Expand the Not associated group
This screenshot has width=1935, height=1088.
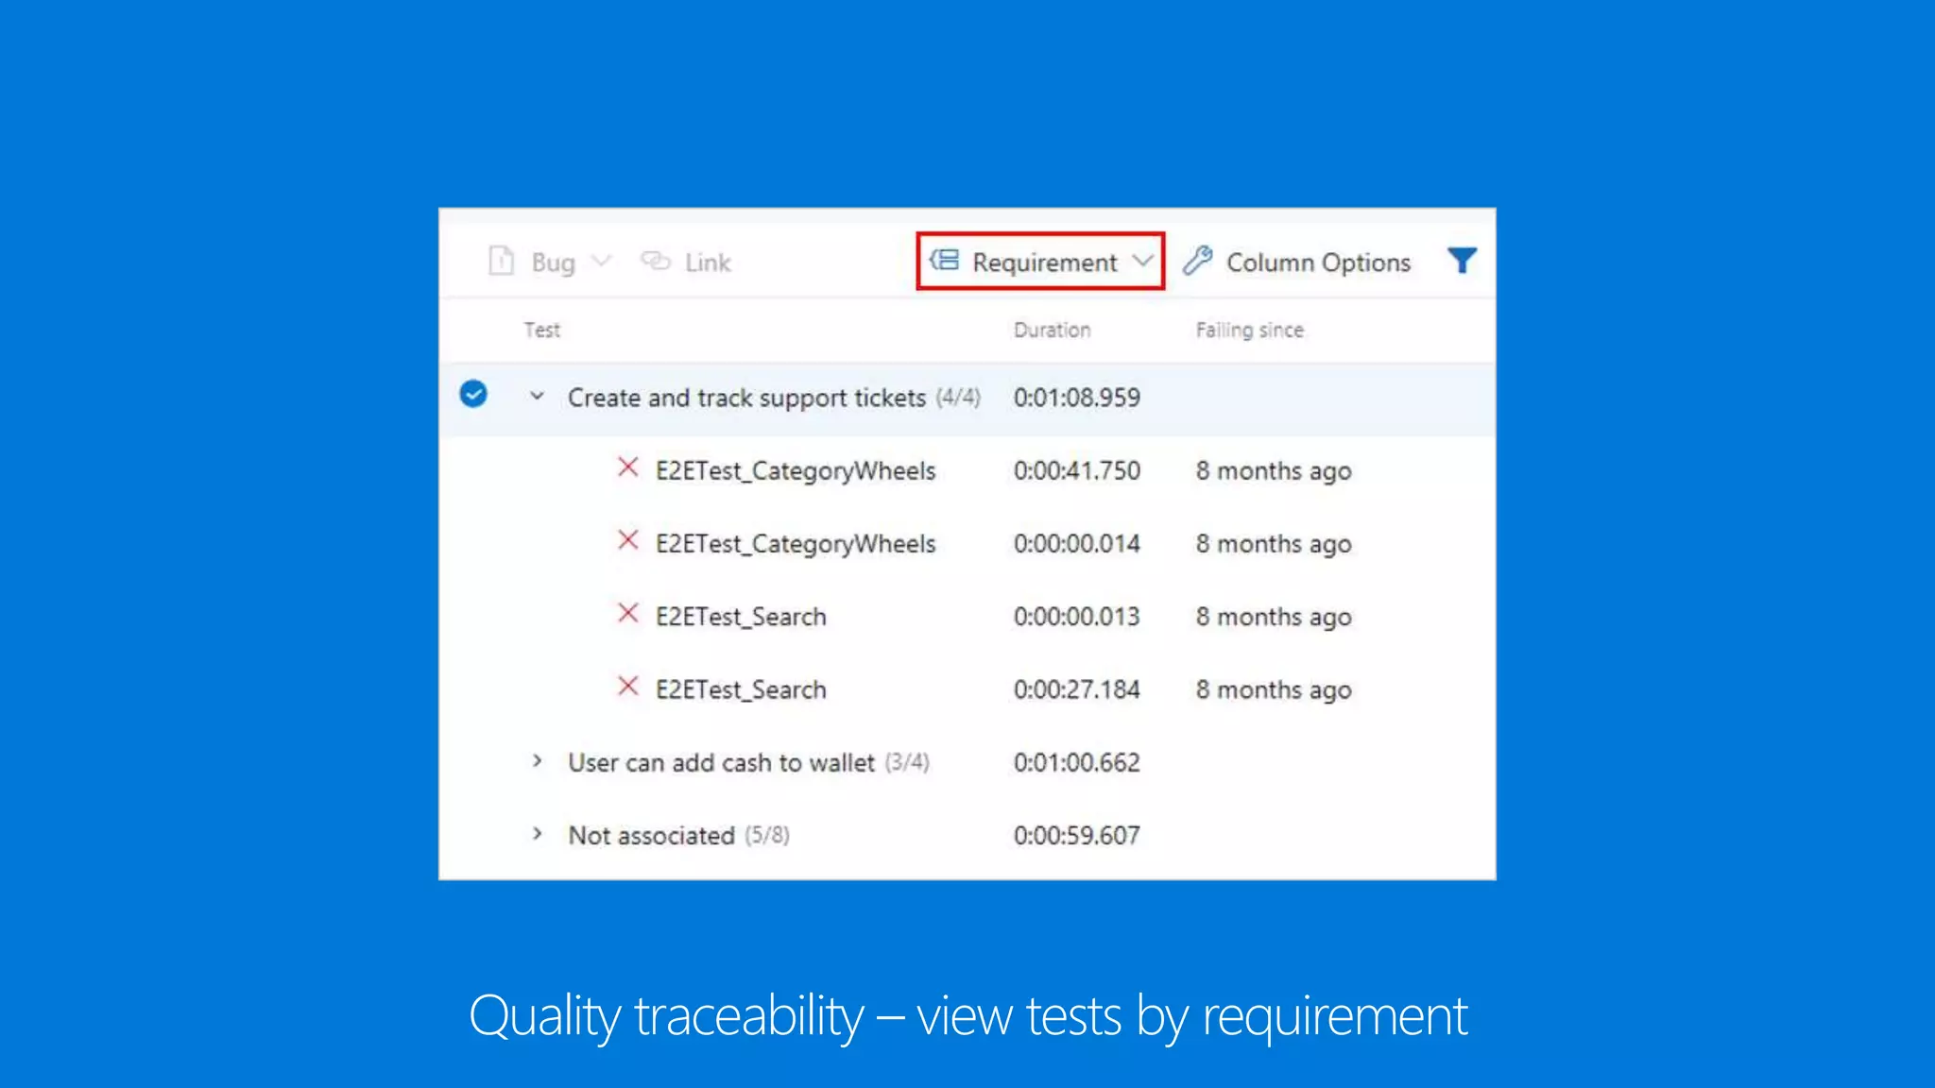point(537,833)
